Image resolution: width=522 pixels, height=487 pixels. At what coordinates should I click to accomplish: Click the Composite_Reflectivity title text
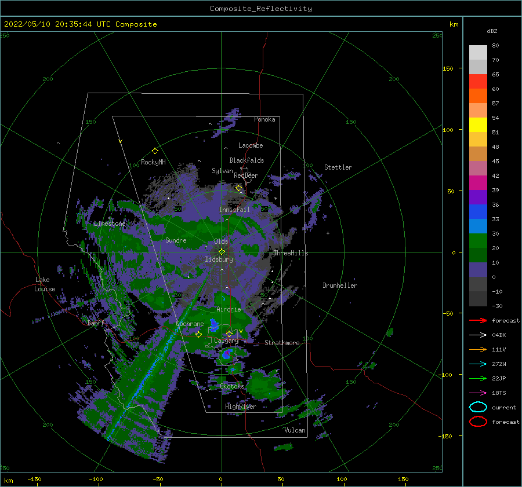pyautogui.click(x=261, y=9)
